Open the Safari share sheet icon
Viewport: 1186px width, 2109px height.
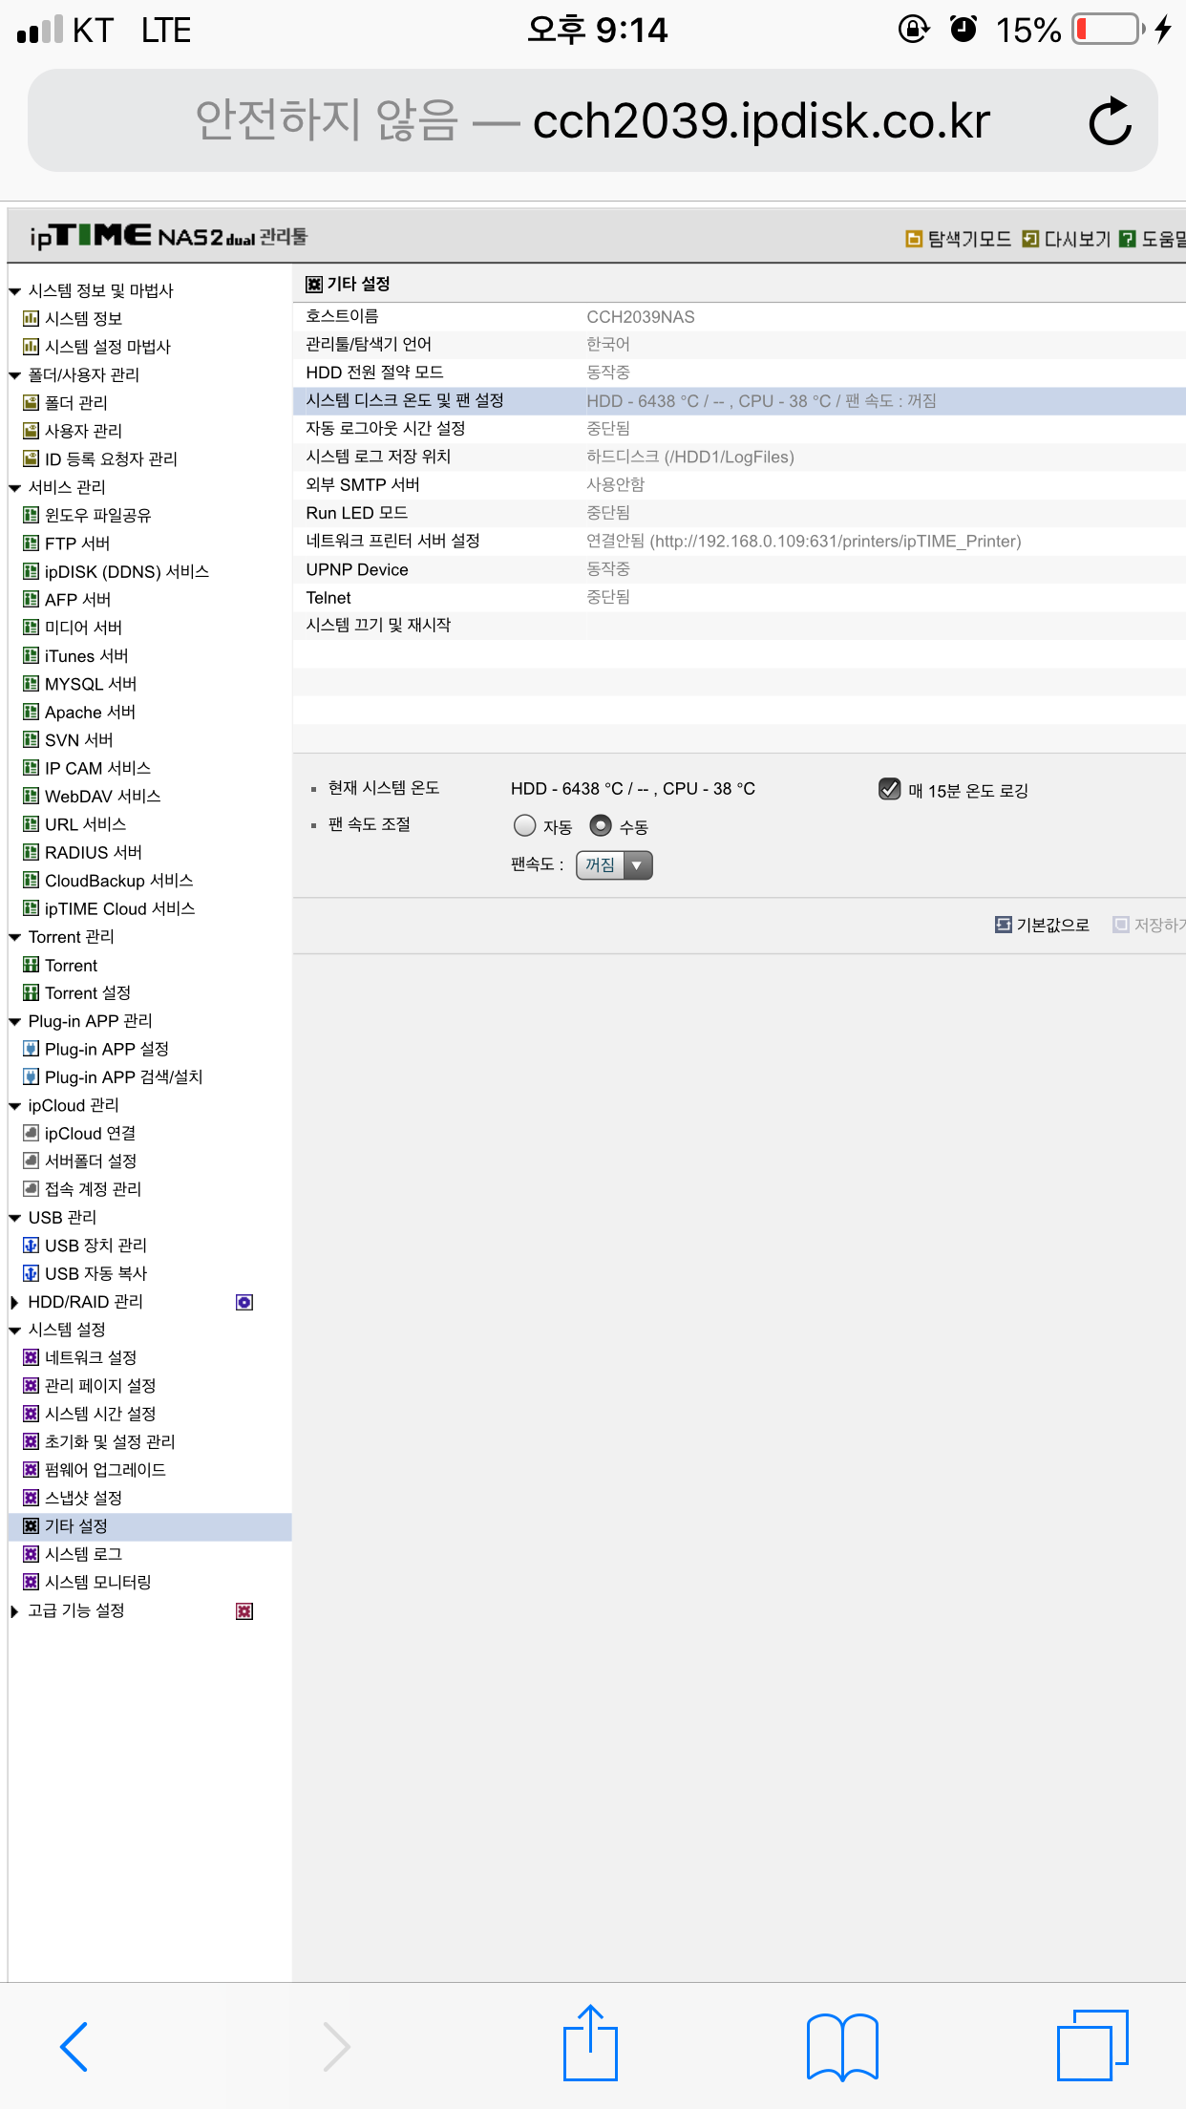coord(590,2043)
